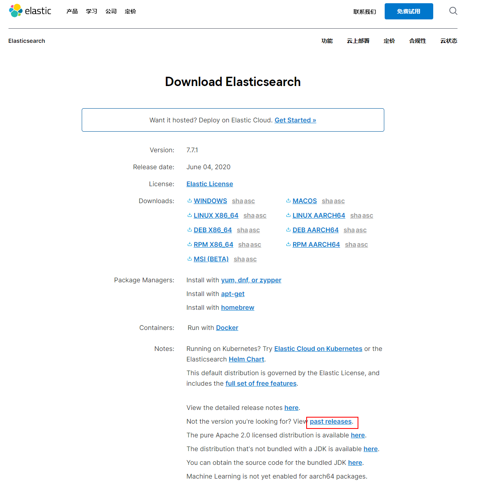
Task: Open the 公司 menu
Action: (x=111, y=11)
